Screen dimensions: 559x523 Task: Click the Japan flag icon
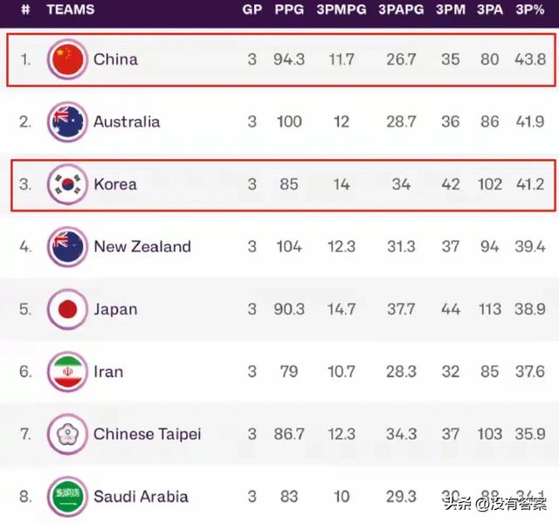pyautogui.click(x=67, y=309)
